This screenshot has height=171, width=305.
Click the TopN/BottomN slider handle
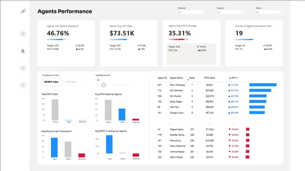pos(103,85)
